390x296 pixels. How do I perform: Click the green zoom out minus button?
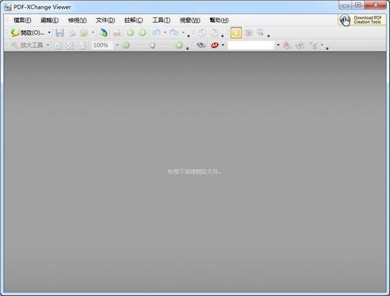coord(126,45)
